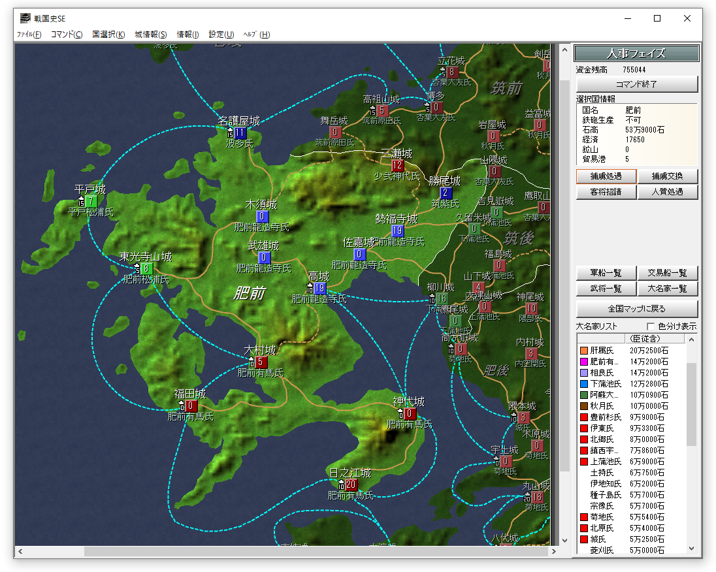Viewport: 716px width, 572px height.
Task: Click daimyo list scroll-down arrow
Action: click(x=692, y=550)
